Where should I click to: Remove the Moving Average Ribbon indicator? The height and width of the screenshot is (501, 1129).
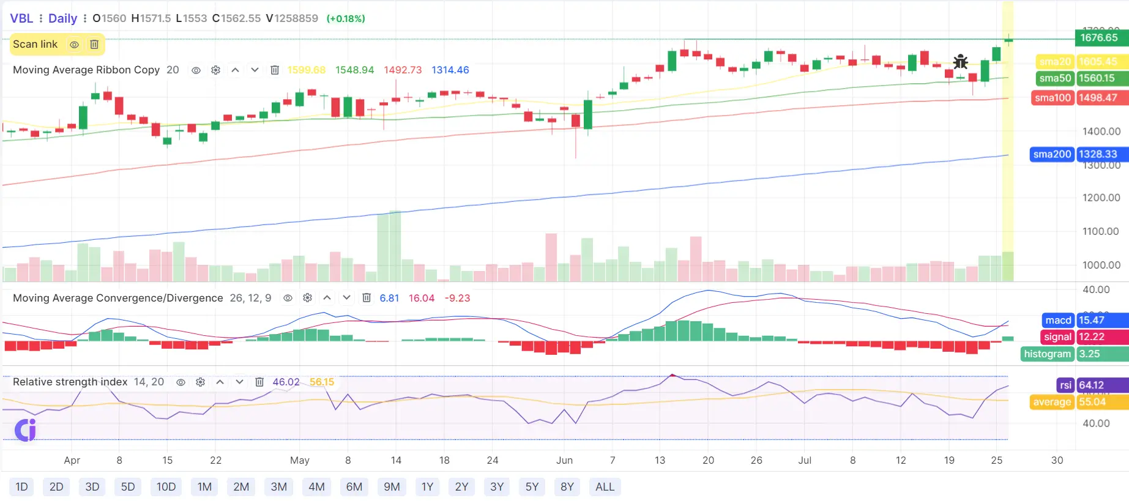click(275, 70)
